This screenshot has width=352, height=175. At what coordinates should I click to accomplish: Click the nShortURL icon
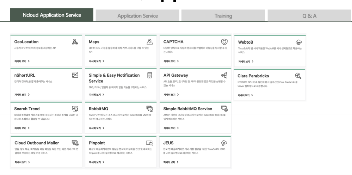[75, 75]
